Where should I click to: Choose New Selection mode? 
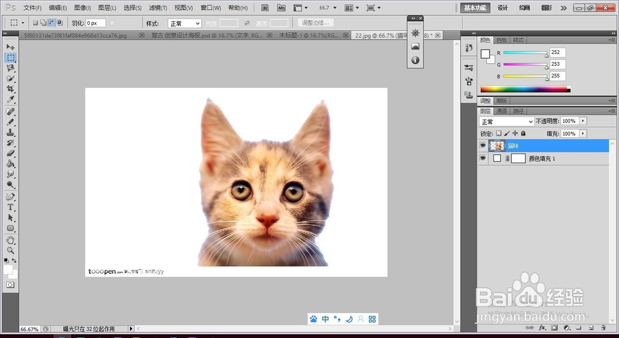(35, 23)
